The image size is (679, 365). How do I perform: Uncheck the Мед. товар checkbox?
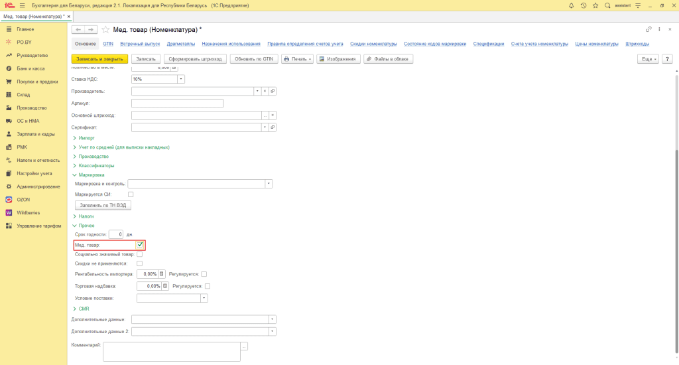point(140,245)
